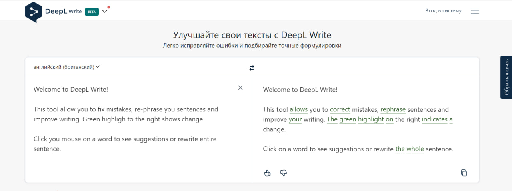Click the highlighted word "allows"

(298, 109)
